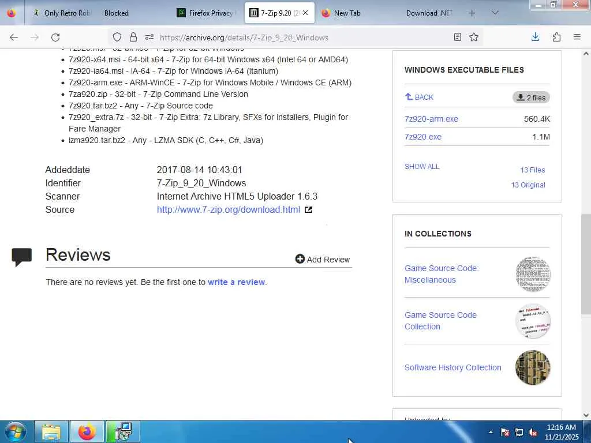Open 7z920.exe file link
This screenshot has width=591, height=443.
423,137
